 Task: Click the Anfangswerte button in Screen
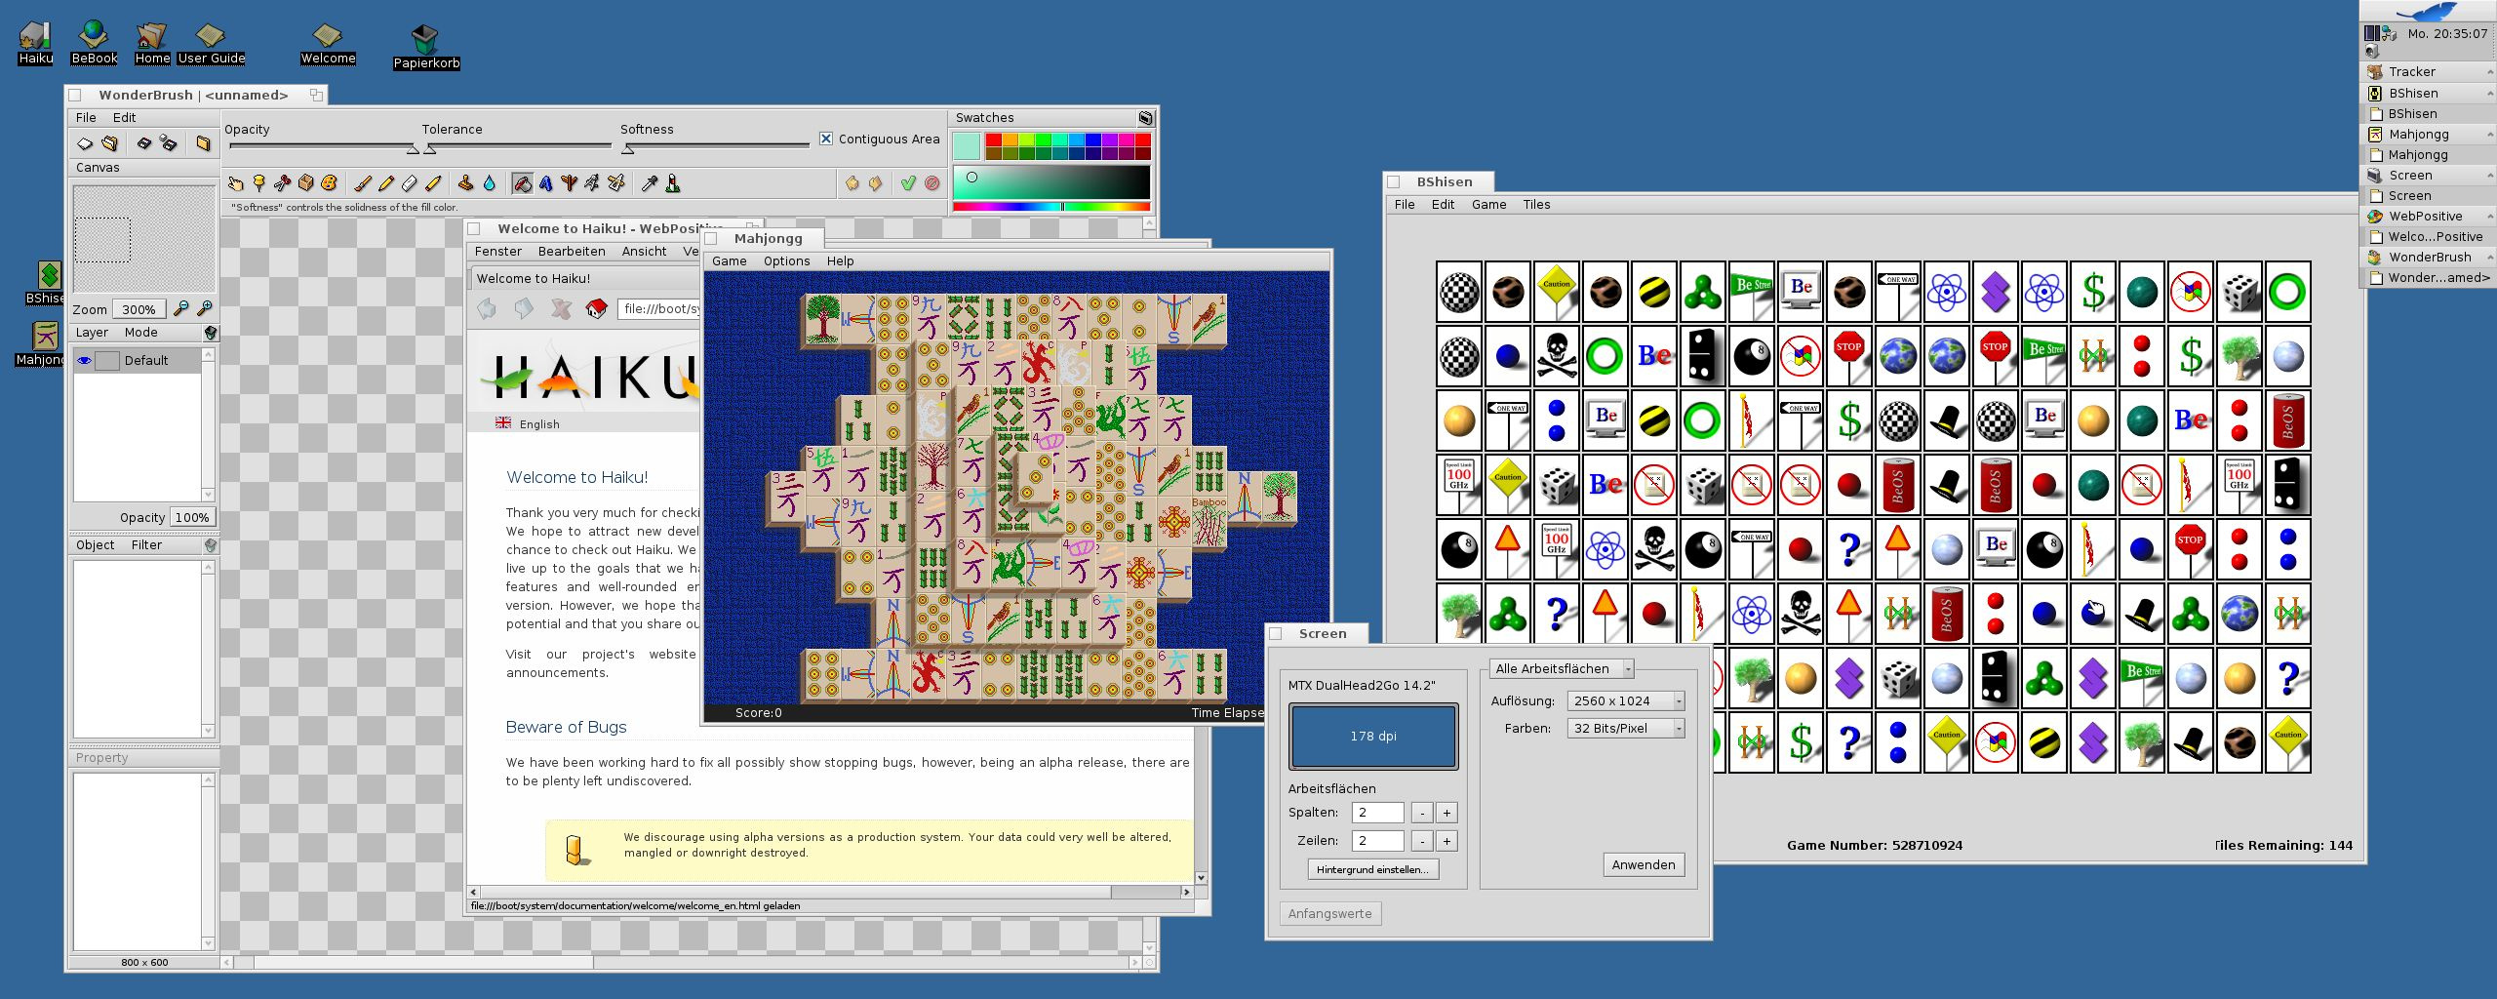coord(1329,913)
